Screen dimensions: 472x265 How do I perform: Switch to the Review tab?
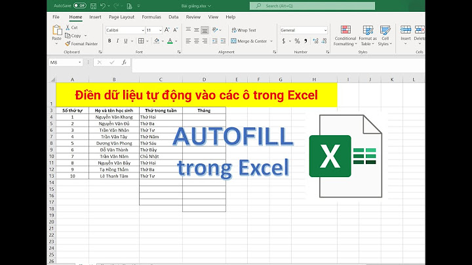pos(193,17)
